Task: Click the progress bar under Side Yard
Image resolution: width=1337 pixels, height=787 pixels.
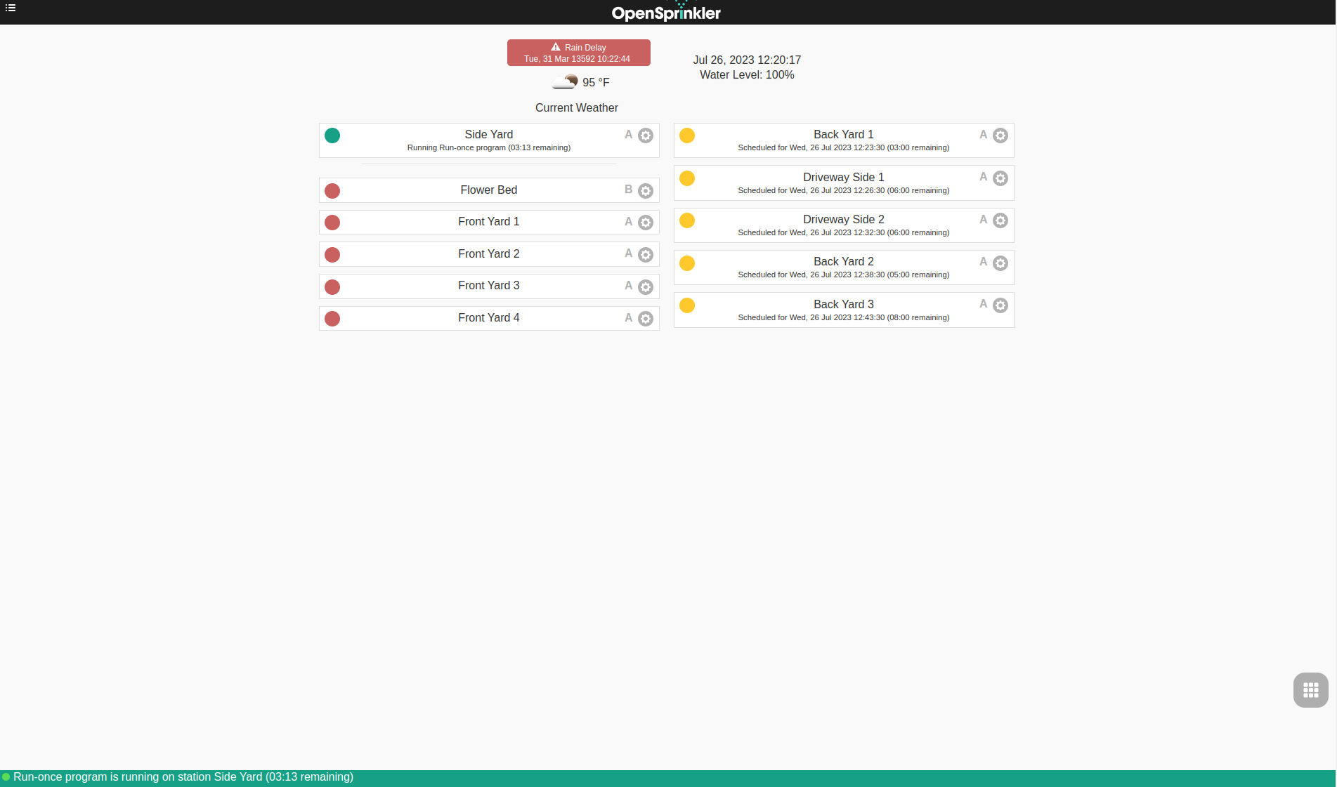Action: pos(488,164)
